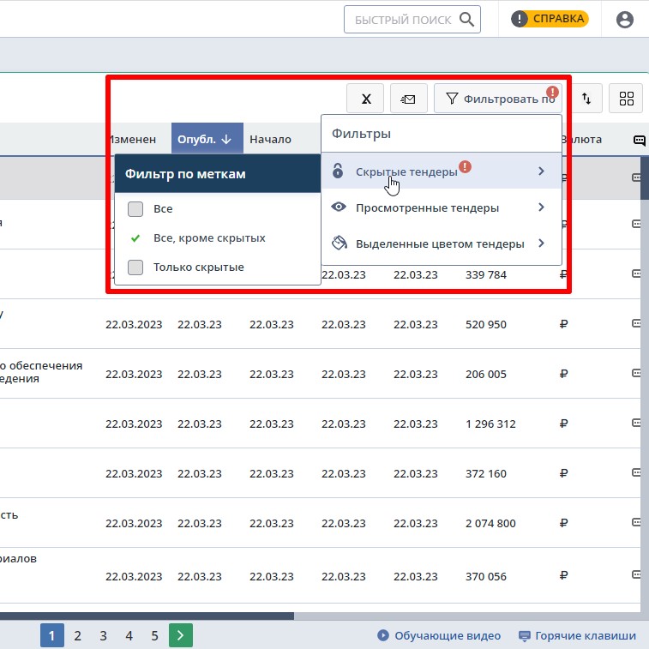Screen dimensions: 649x649
Task: Go to page 3
Action: click(103, 635)
